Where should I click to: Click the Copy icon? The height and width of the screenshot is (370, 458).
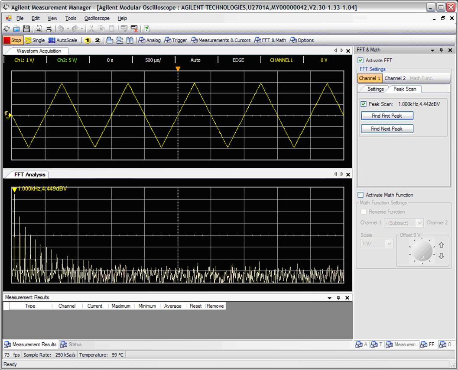[x=101, y=29]
